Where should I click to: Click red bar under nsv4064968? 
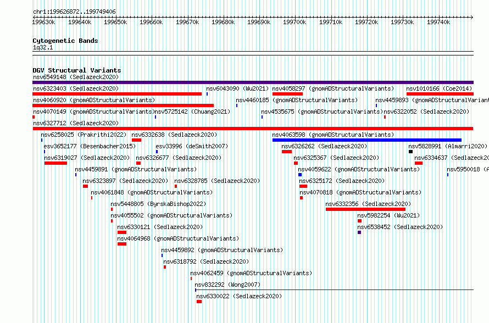coord(122,244)
